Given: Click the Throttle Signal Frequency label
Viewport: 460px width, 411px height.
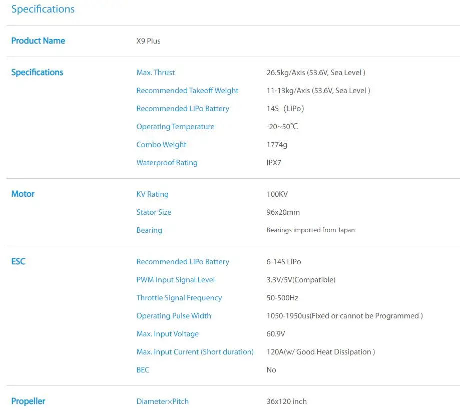Looking at the screenshot, I should [x=179, y=298].
